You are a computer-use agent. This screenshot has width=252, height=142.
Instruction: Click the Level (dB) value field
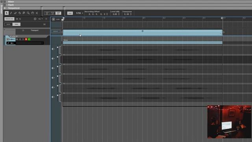pos(115,14)
